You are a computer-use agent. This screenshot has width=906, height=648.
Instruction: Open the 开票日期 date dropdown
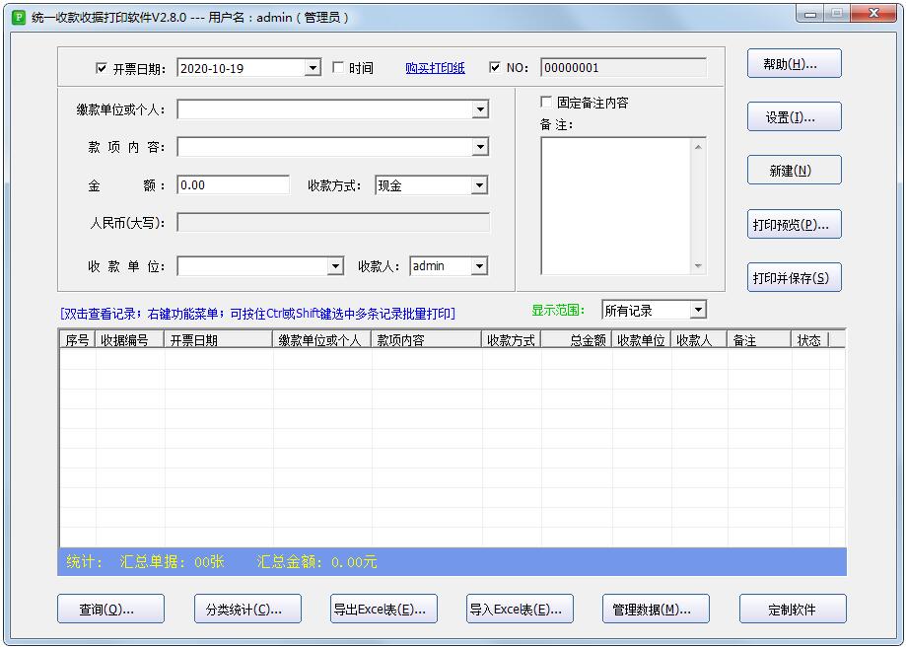(x=313, y=68)
